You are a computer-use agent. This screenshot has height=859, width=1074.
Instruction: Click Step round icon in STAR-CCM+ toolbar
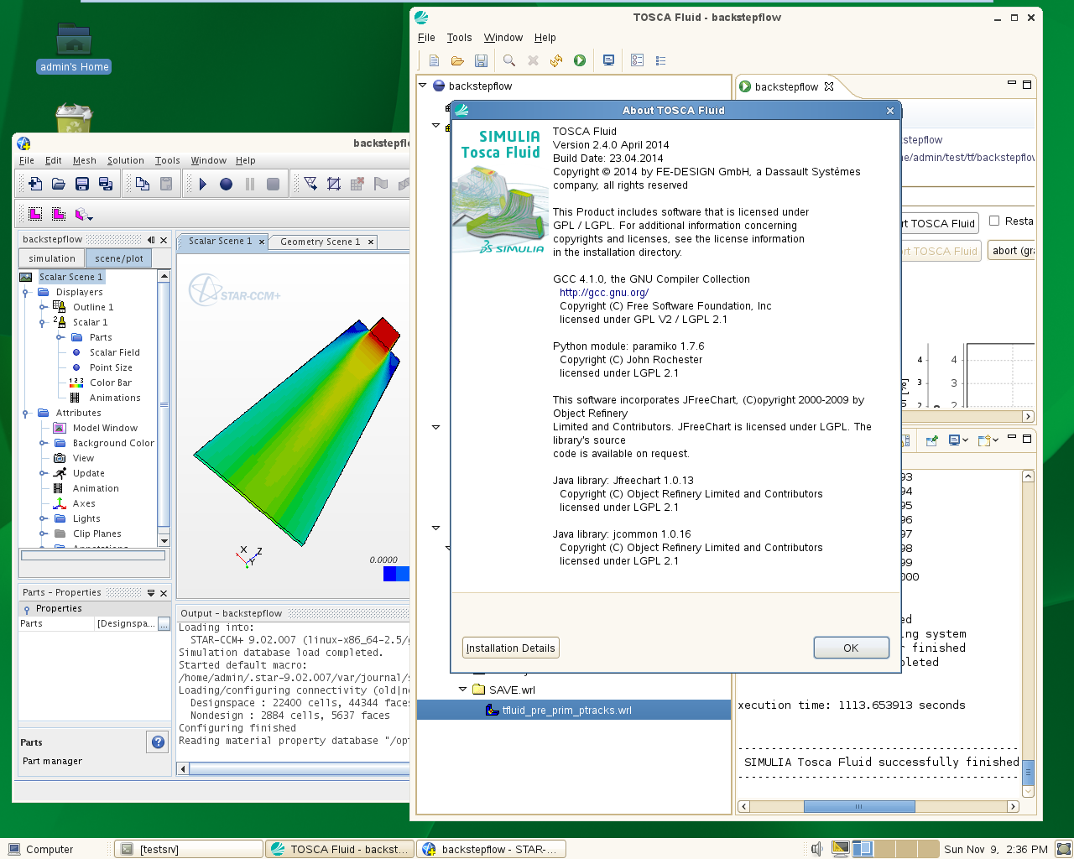pos(226,184)
